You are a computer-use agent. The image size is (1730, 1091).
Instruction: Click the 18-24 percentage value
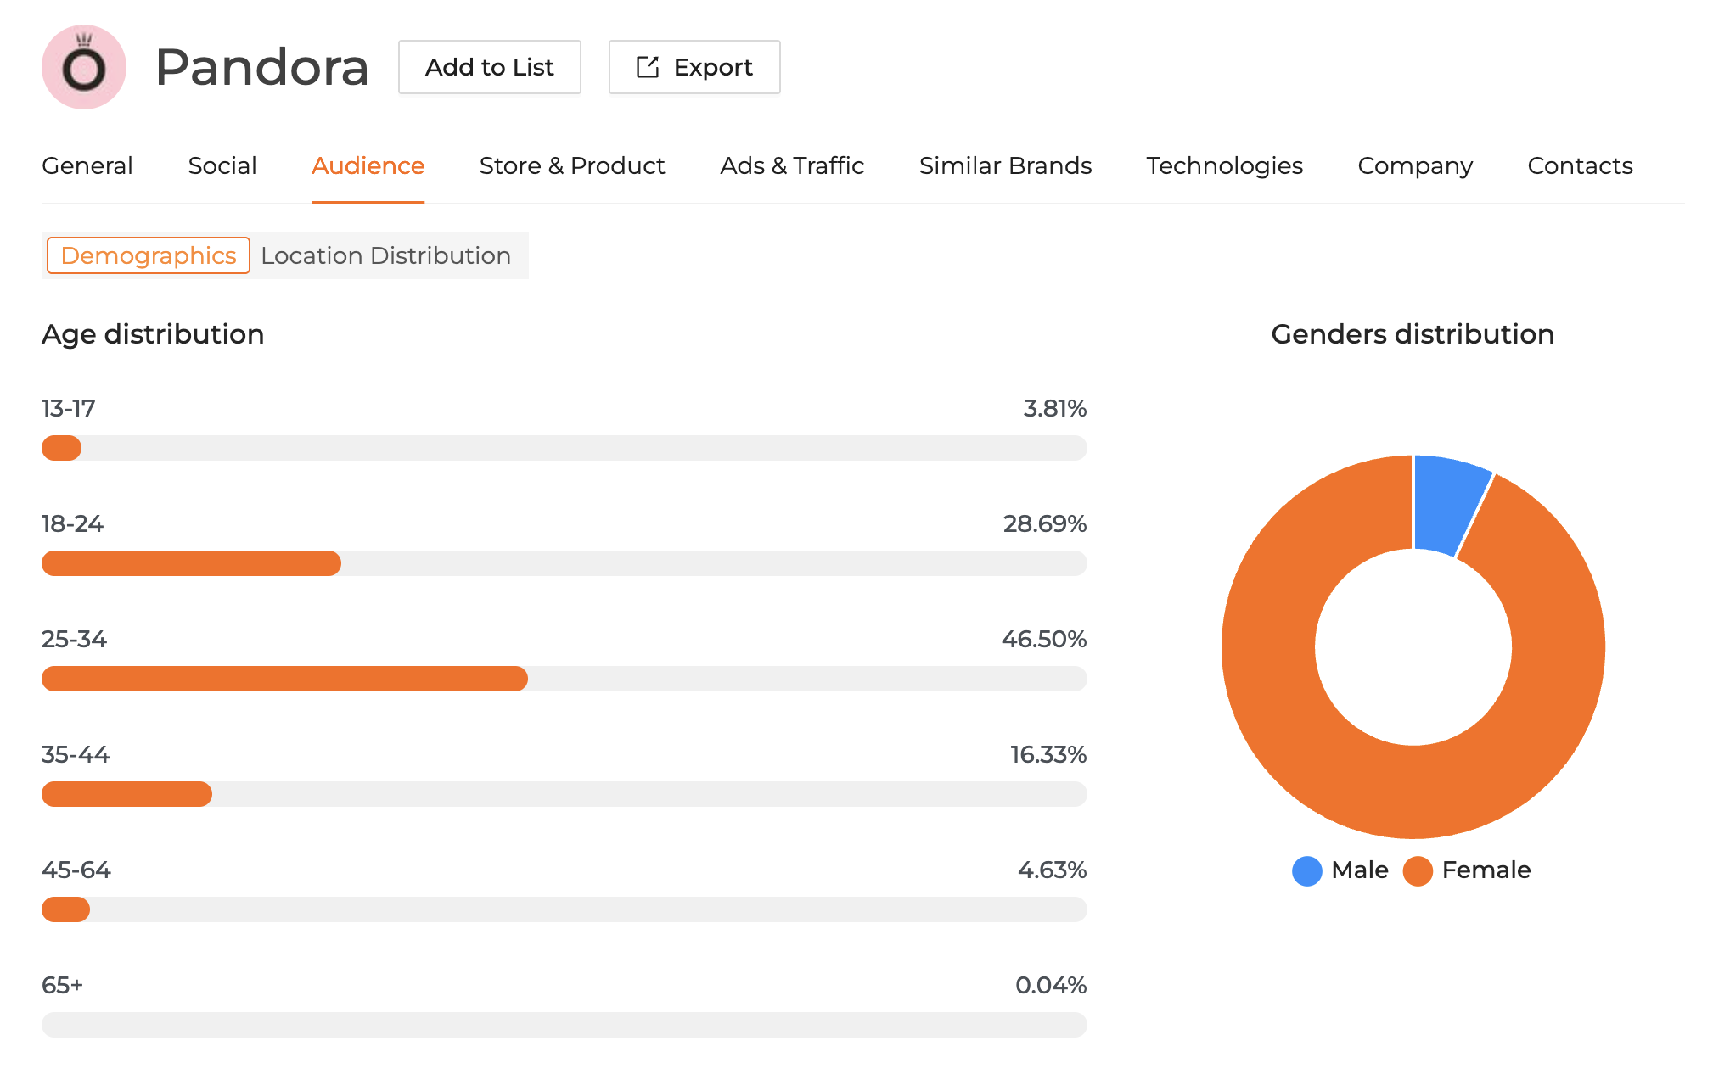pos(1044,524)
